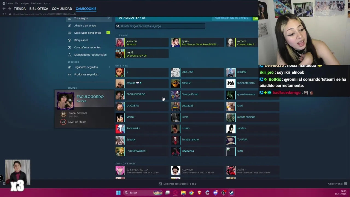
Task: Open russso's friend entry
Action: (197, 129)
